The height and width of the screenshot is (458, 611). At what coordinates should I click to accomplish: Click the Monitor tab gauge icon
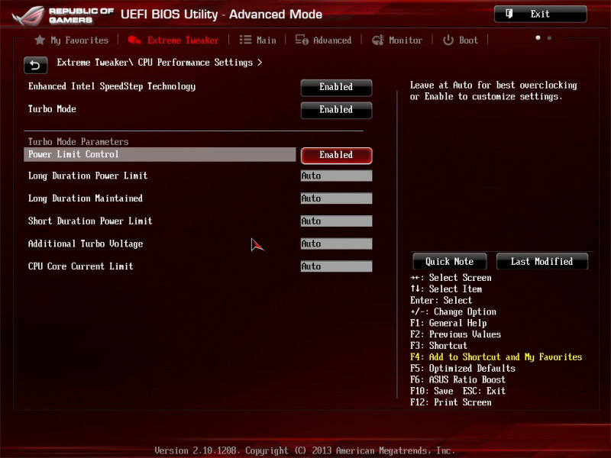(x=377, y=40)
